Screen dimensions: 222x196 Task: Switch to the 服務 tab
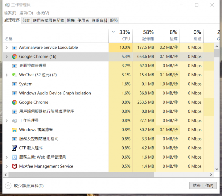pyautogui.click(x=114, y=21)
